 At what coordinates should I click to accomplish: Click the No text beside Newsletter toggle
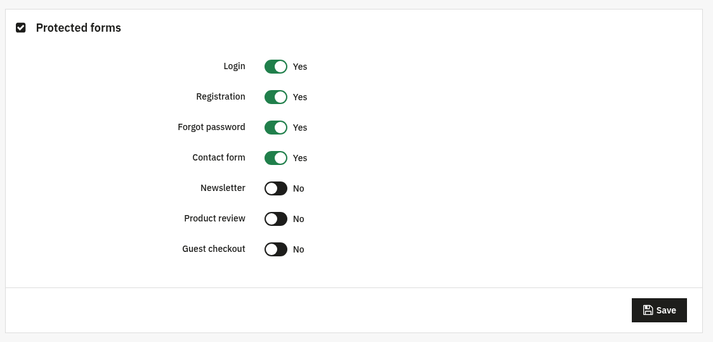tap(298, 188)
